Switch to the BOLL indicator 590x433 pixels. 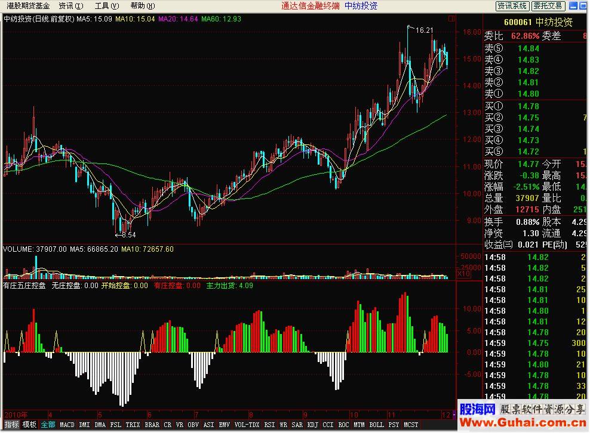point(376,425)
